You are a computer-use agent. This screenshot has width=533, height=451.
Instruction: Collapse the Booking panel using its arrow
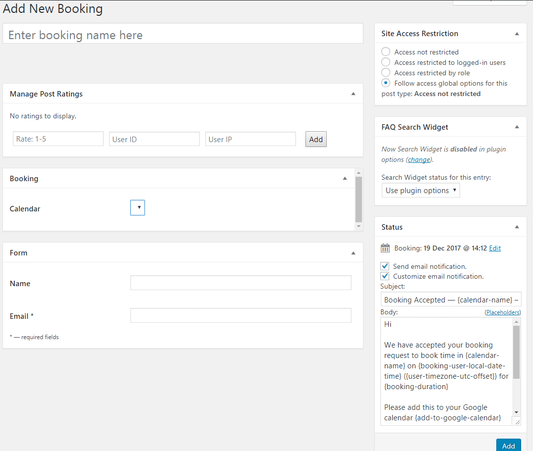(345, 178)
